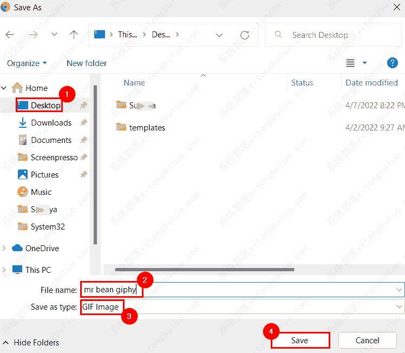Select the Downloads folder in sidebar
The image size is (405, 353).
(x=51, y=123)
